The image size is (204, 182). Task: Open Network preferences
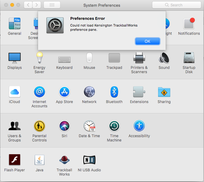pyautogui.click(x=89, y=95)
